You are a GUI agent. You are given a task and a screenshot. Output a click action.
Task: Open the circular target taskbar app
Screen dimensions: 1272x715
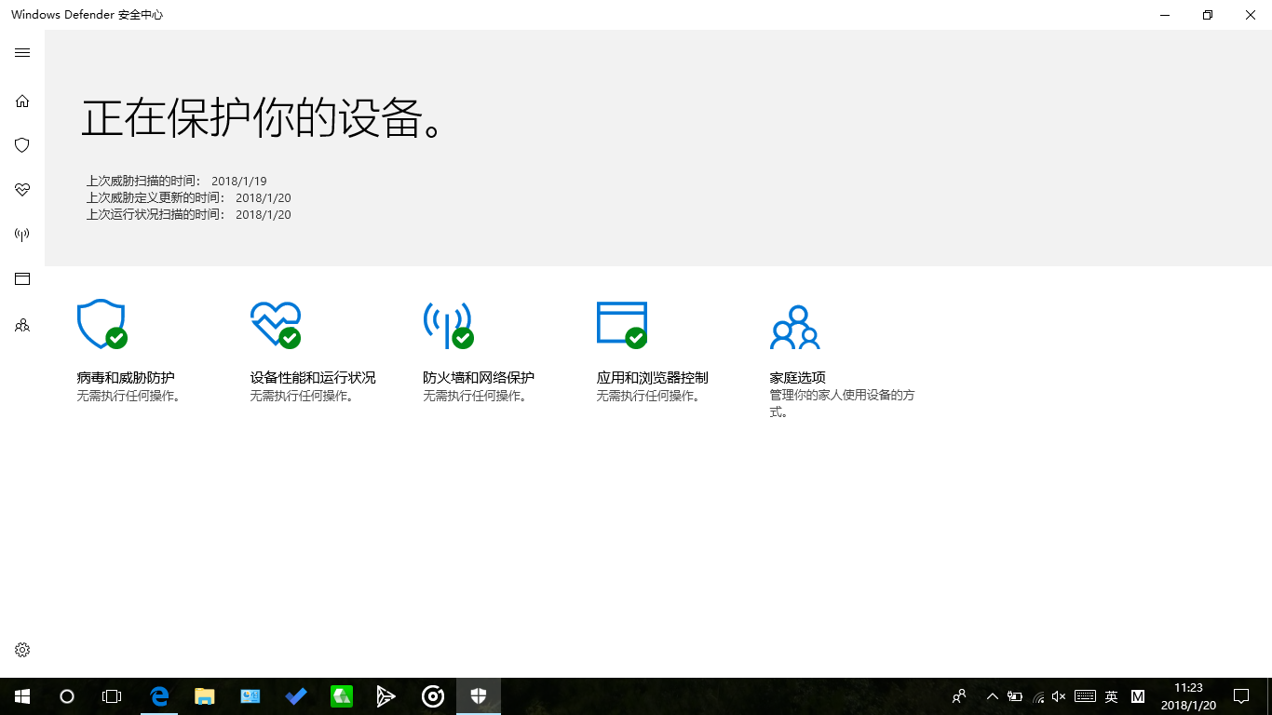coord(433,696)
